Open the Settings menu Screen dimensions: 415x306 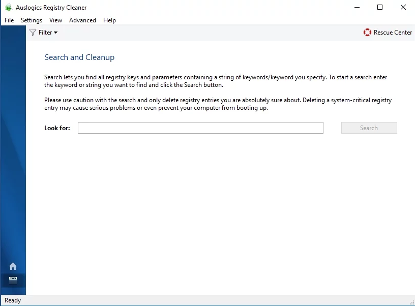coord(32,20)
